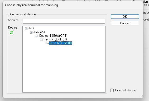The image size is (149, 101).
Task: Select Term 4 (EK1101) tree item
Action: tap(56, 39)
